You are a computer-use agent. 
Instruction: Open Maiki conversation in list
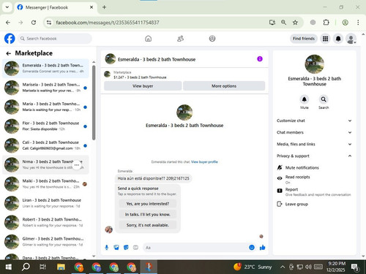45,184
